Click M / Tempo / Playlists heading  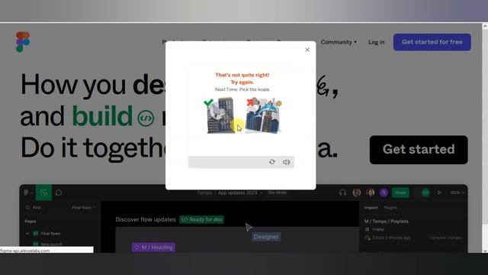(x=387, y=222)
